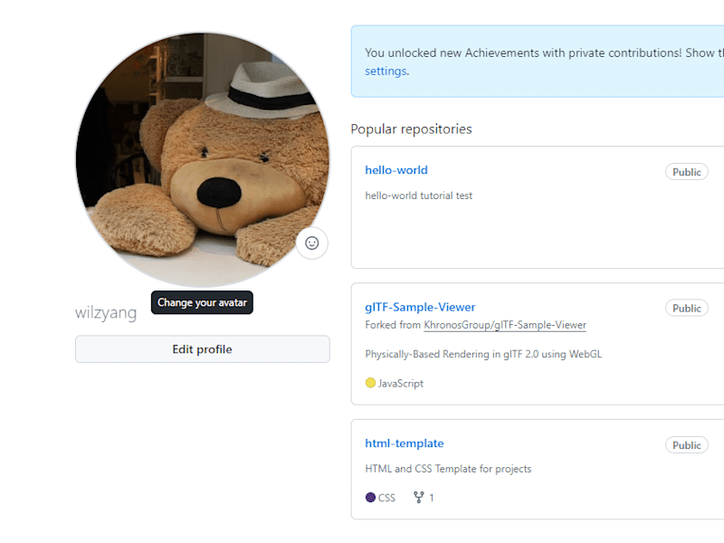
Task: Follow KhronosGroup/glTF-Sample-Viewer fork source link
Action: [x=505, y=325]
